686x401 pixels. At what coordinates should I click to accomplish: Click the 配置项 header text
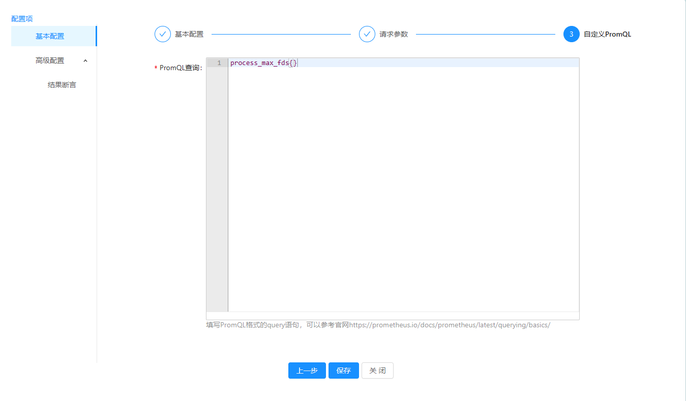(x=22, y=19)
